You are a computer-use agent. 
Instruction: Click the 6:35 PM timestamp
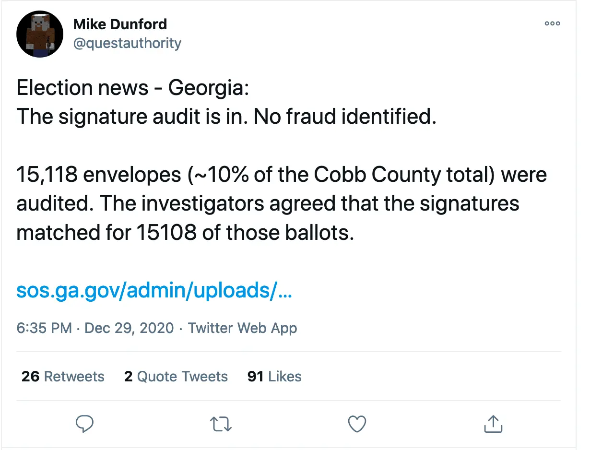point(44,328)
